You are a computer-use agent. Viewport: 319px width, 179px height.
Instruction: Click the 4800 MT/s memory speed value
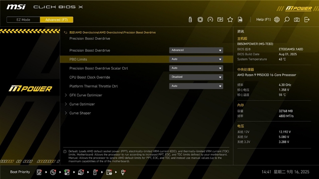coord(286,116)
